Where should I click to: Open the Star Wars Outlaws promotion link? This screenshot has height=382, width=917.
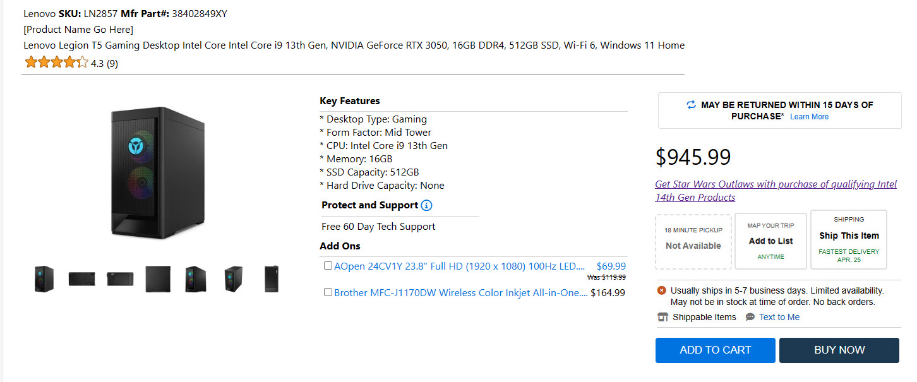776,191
